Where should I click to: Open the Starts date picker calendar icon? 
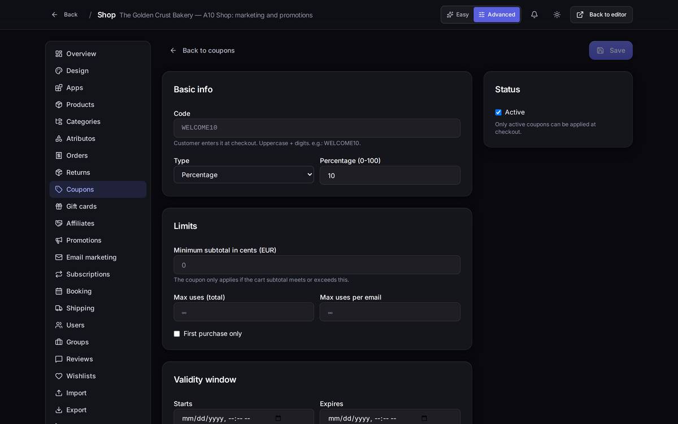pos(278,418)
